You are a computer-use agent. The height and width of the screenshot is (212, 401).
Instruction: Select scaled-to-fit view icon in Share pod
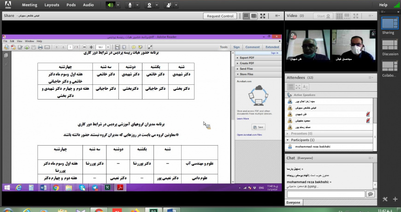246,16
